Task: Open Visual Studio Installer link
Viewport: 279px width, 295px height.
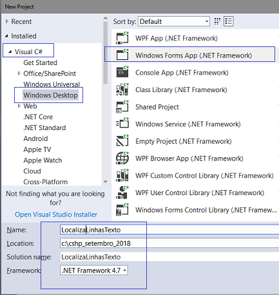Action: tap(56, 214)
